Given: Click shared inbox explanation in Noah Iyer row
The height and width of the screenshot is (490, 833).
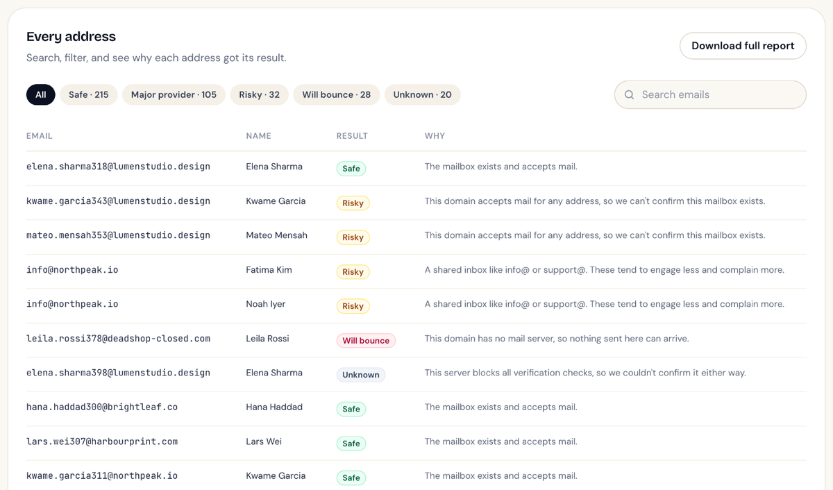Looking at the screenshot, I should (x=605, y=304).
